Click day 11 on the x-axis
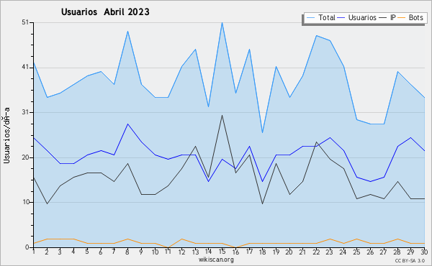 [168, 252]
